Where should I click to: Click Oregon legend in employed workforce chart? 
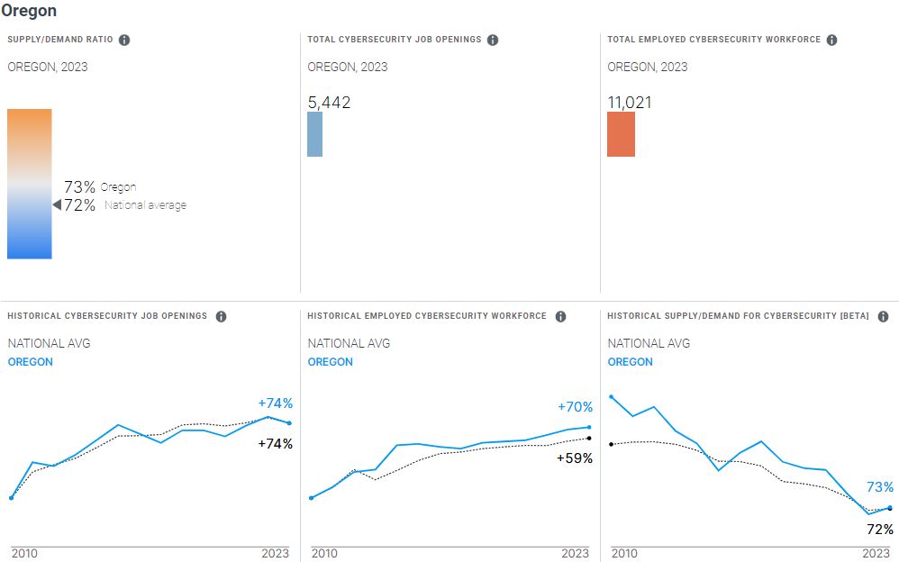[x=331, y=362]
